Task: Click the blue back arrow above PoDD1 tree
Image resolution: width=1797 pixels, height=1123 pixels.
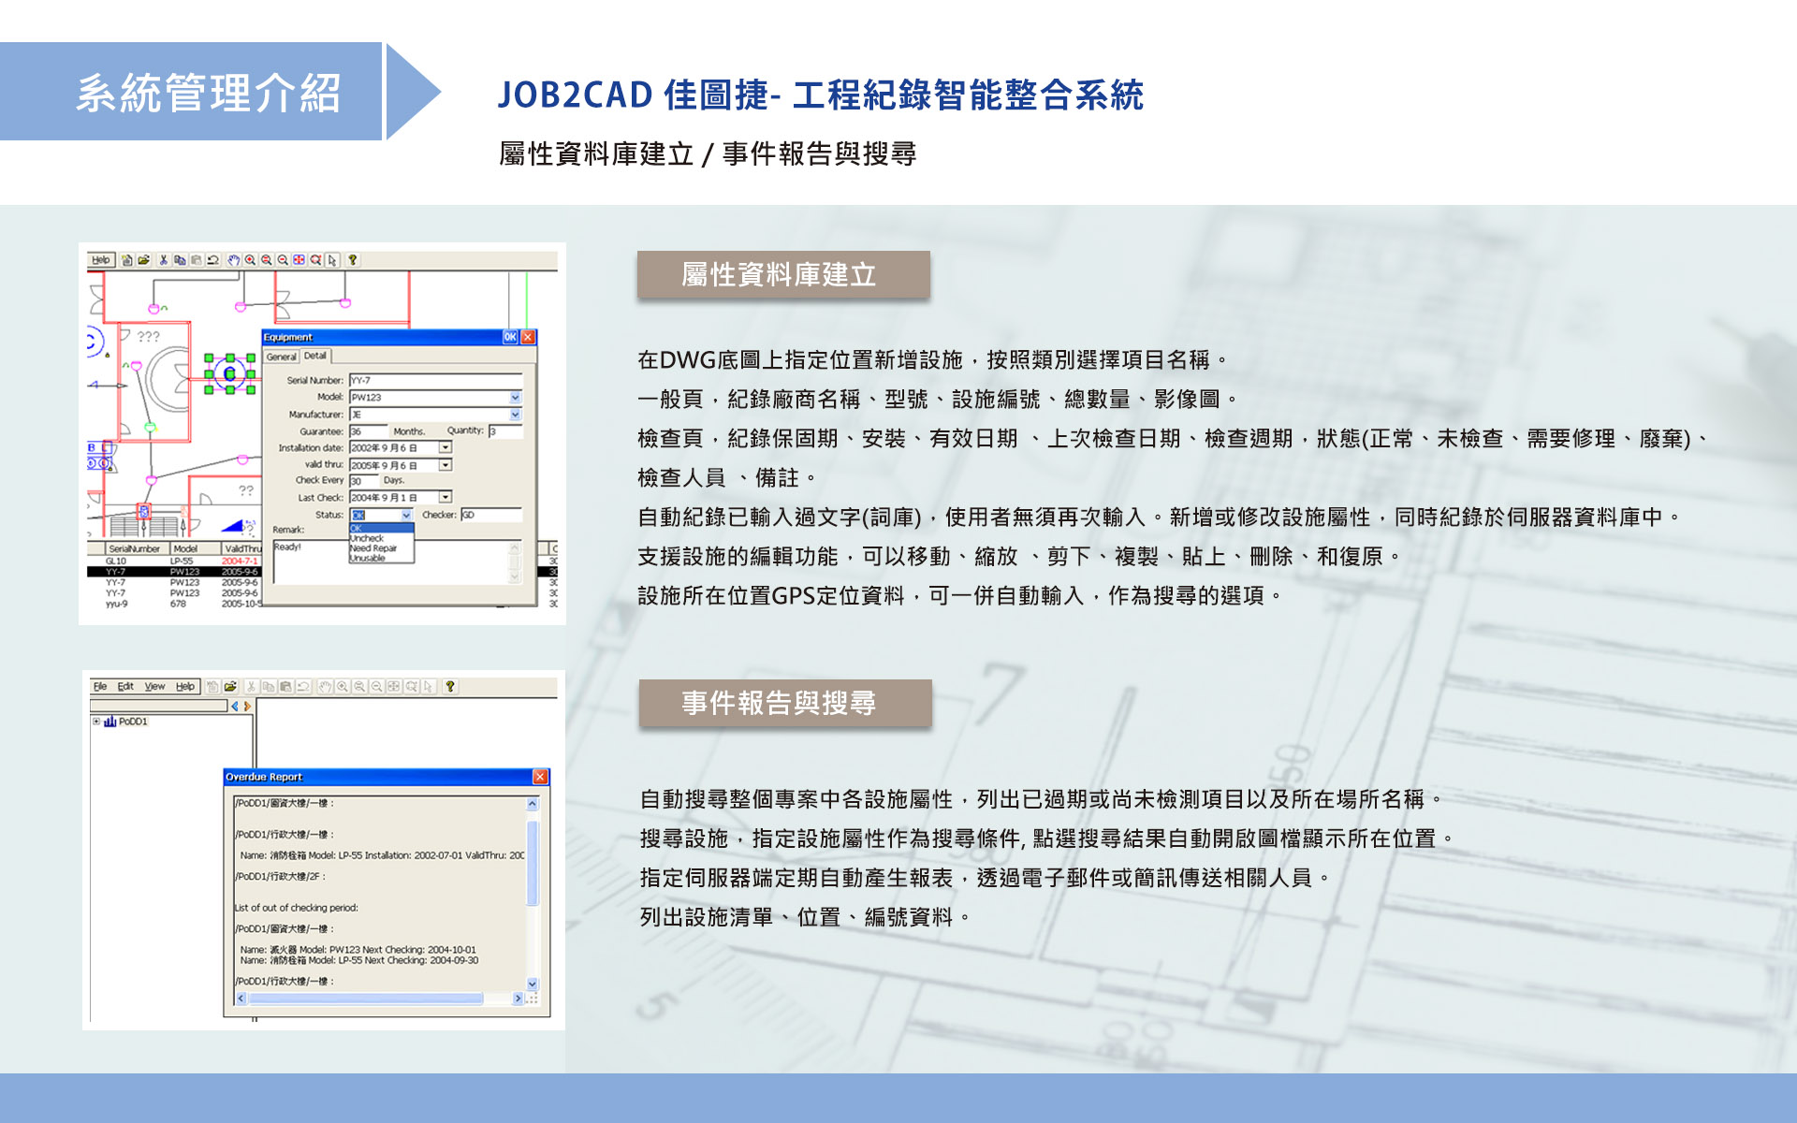Action: [235, 706]
